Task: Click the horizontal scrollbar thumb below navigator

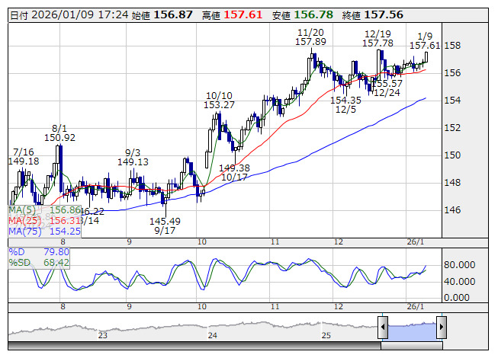Action: [412, 347]
